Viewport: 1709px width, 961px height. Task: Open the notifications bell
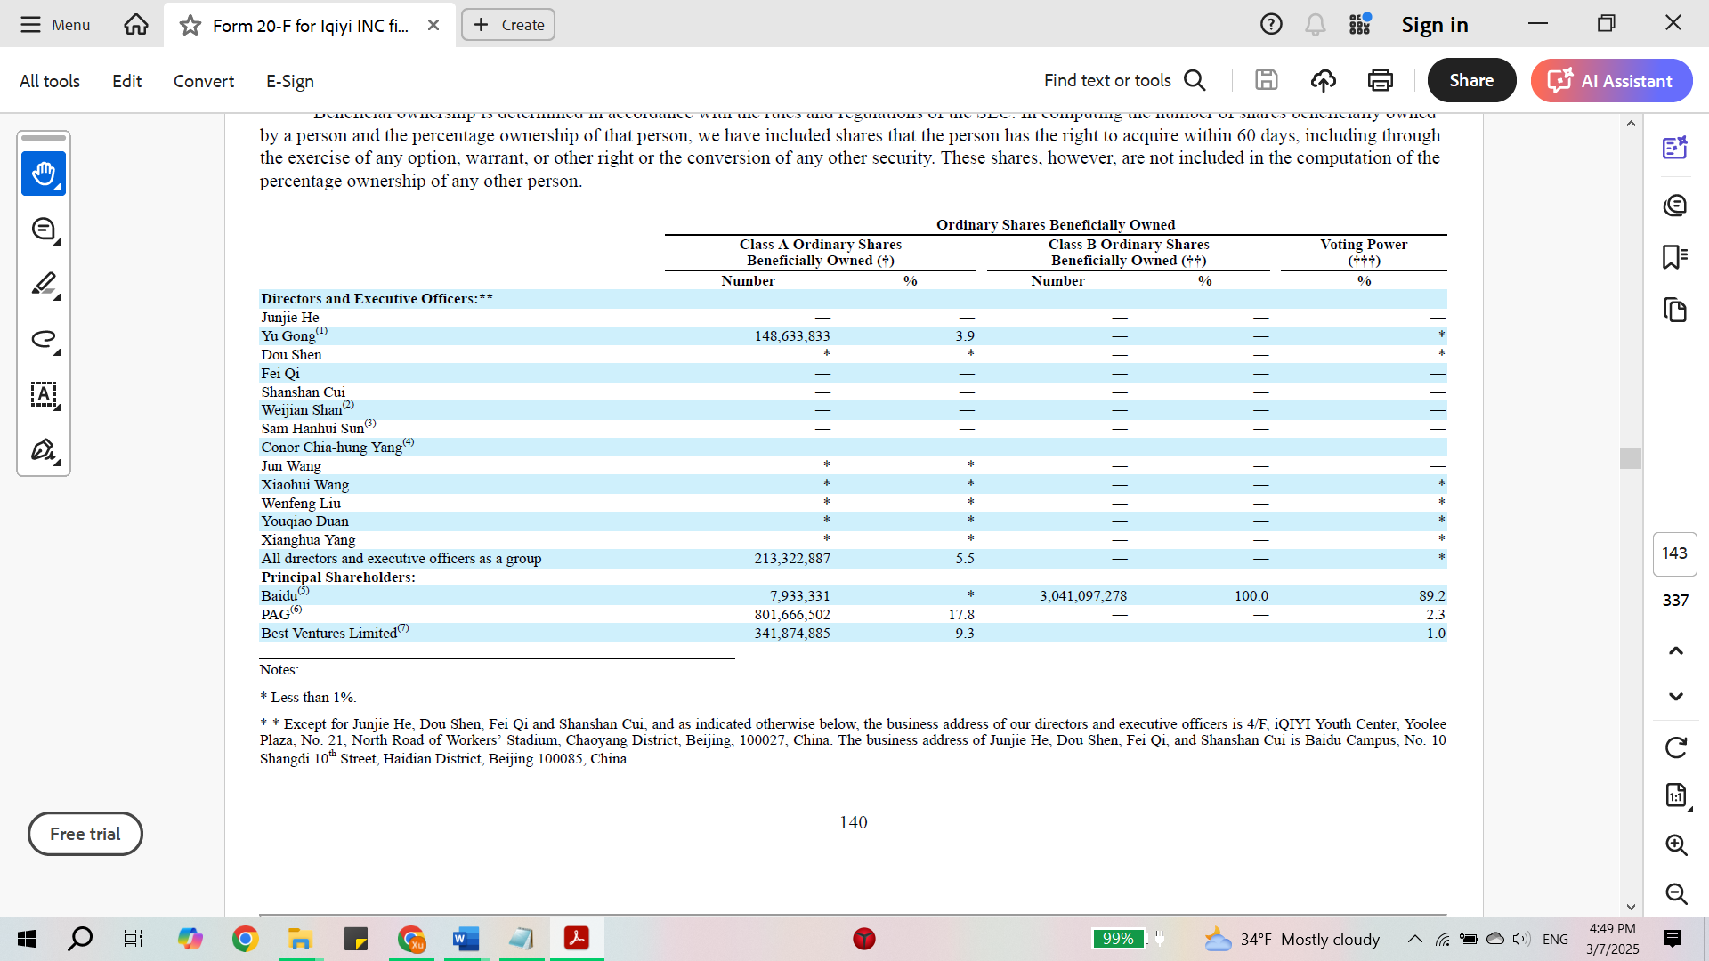click(x=1315, y=25)
